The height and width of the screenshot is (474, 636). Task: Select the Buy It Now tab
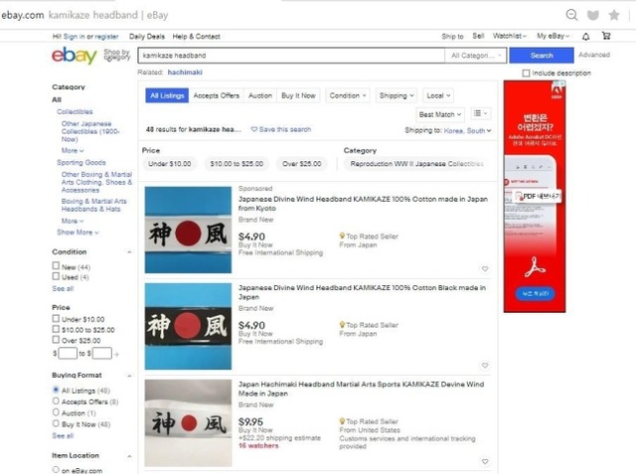[298, 95]
